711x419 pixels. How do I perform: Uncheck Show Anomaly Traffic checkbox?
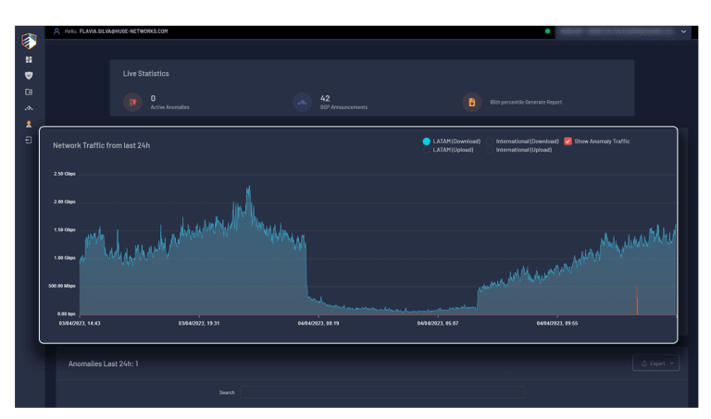click(x=568, y=142)
